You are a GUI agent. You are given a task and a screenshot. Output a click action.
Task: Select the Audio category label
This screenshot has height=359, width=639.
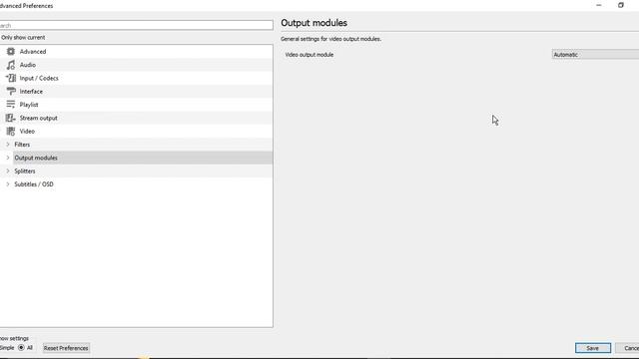point(28,65)
